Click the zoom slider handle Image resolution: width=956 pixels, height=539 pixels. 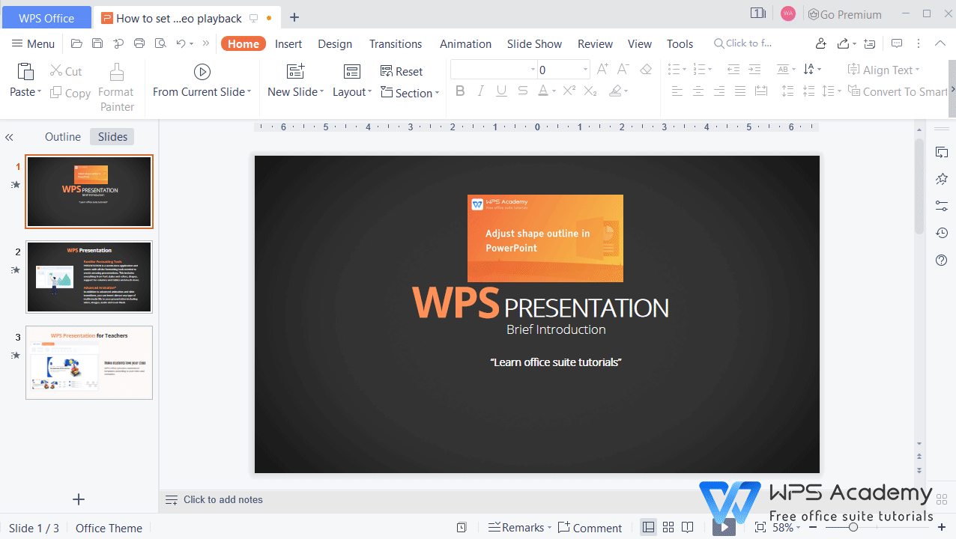(x=853, y=528)
